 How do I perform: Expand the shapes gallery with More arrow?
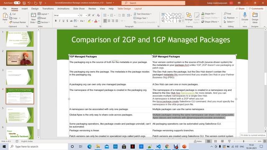183,21
